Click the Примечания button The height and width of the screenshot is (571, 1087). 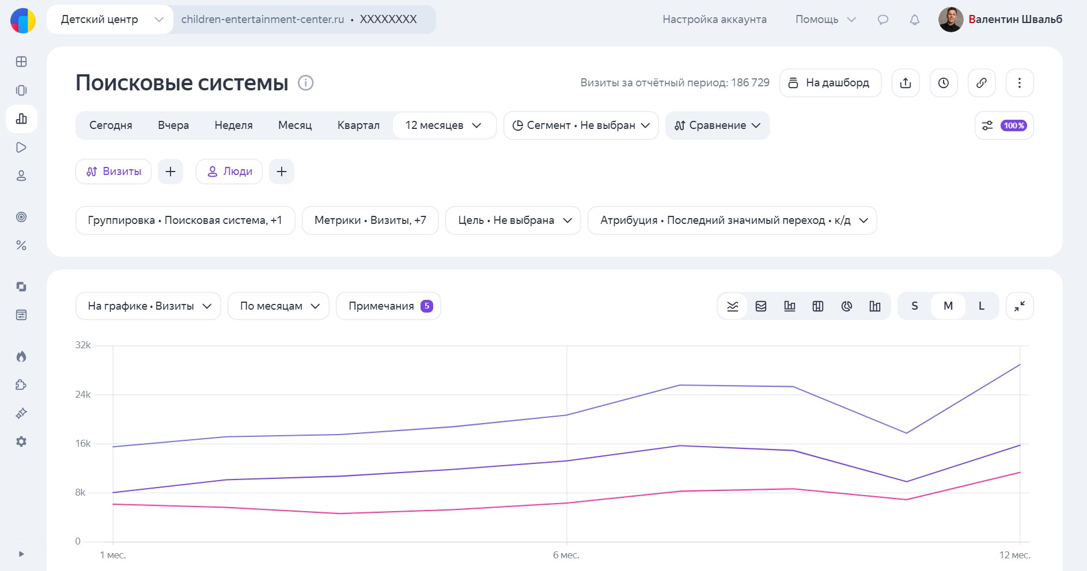(388, 306)
